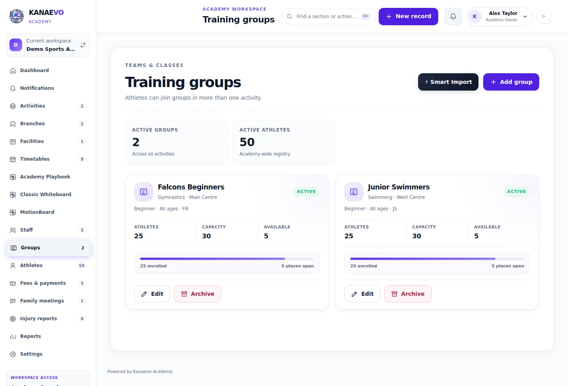Screen dimensions: 568x386
Task: Click the Kanaevo Academy logo
Action: pos(17,16)
